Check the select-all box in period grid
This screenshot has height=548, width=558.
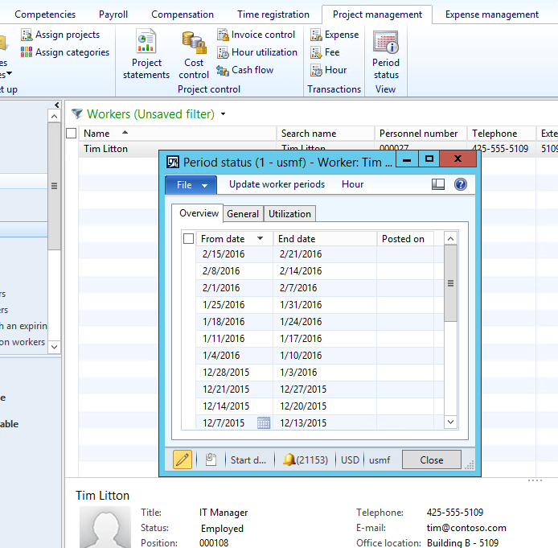[x=188, y=239]
